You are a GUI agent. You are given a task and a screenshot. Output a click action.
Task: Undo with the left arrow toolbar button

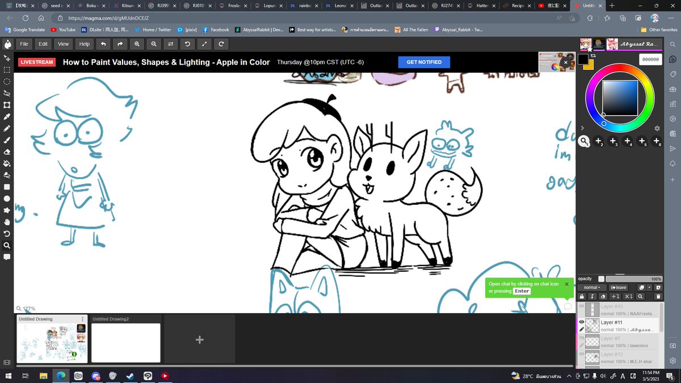coord(103,44)
